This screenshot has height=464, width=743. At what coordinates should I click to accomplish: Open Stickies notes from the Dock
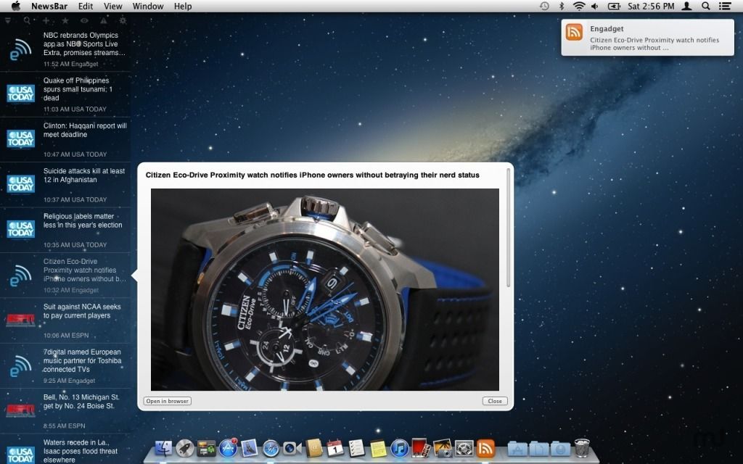point(378,448)
